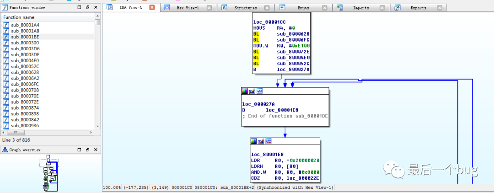Click function icon beside sub_8000628
Viewport: 494px width, 193px height.
[x=6, y=72]
